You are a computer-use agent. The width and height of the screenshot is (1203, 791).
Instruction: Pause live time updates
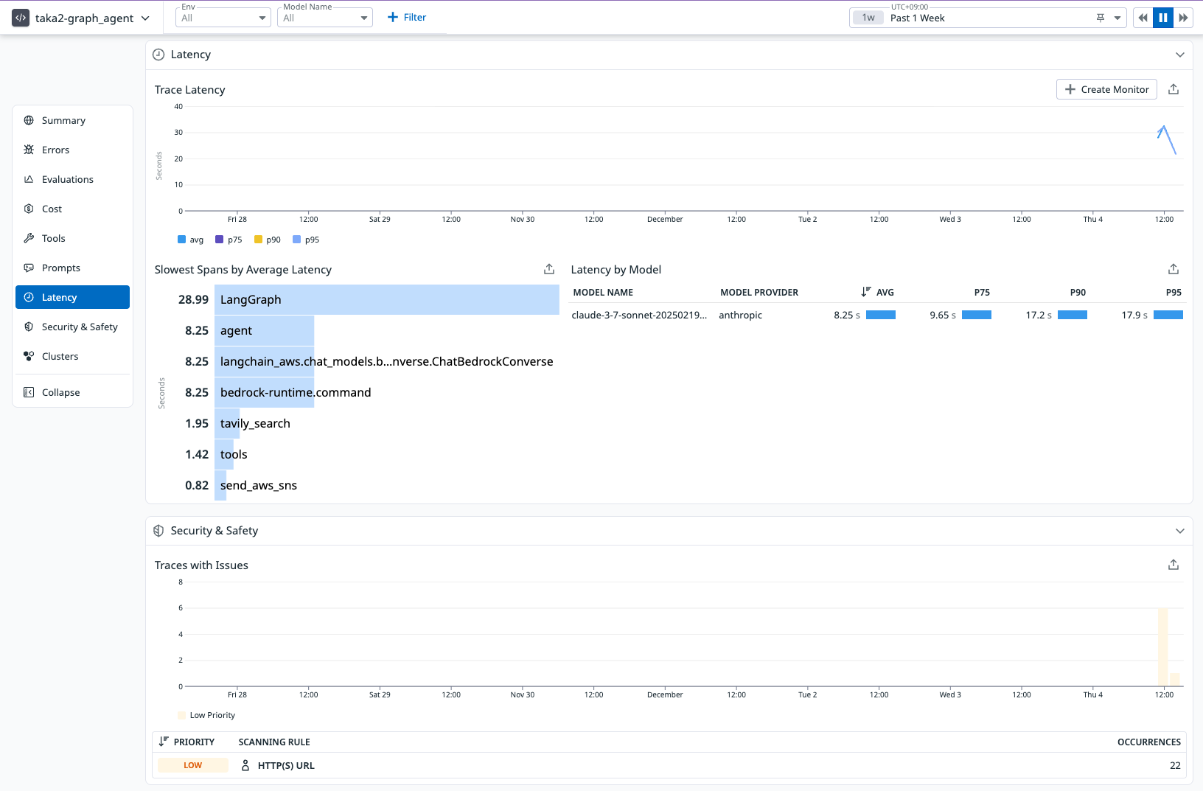click(x=1162, y=18)
